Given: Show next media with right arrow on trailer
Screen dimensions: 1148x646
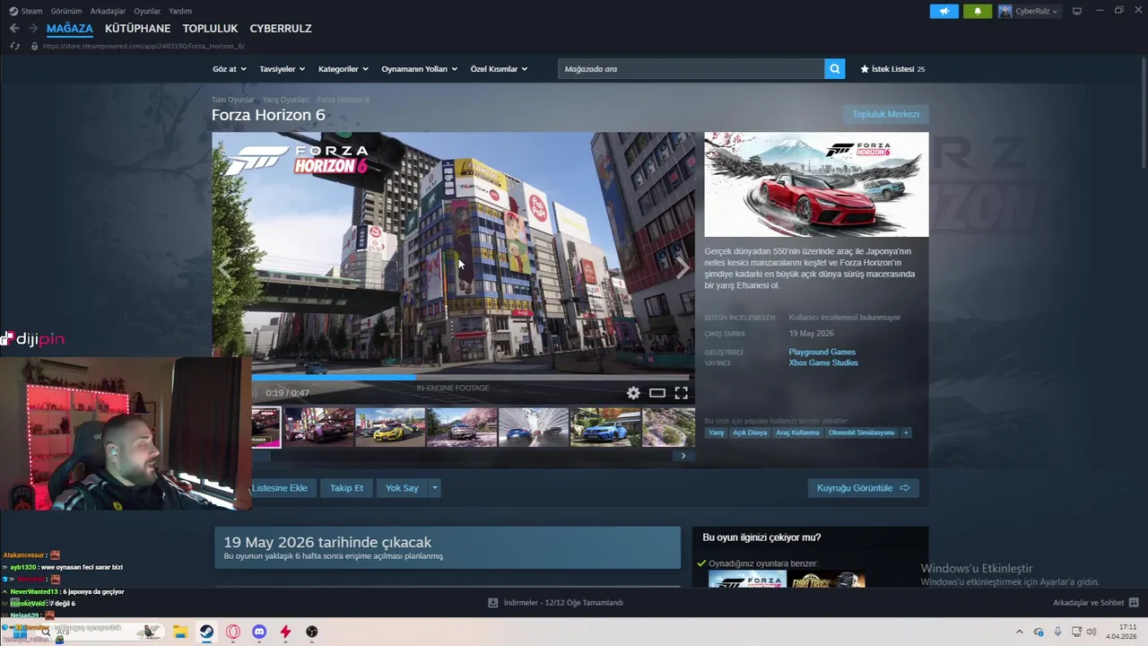Looking at the screenshot, I should point(683,267).
